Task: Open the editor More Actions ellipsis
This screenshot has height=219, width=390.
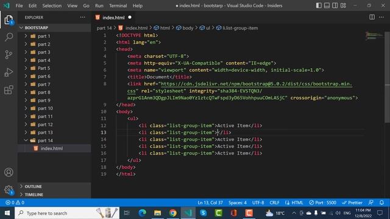Action: [381, 17]
